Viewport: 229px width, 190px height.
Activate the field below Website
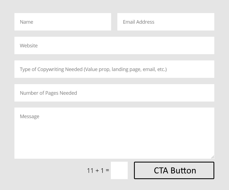pyautogui.click(x=114, y=69)
